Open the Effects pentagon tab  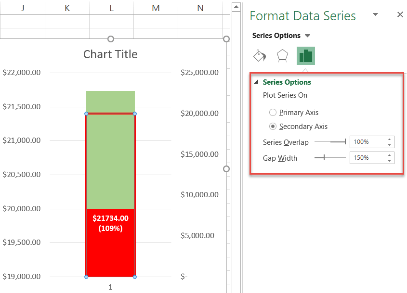(282, 56)
